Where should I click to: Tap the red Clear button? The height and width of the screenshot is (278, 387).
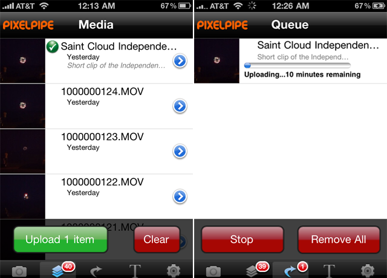pyautogui.click(x=157, y=239)
